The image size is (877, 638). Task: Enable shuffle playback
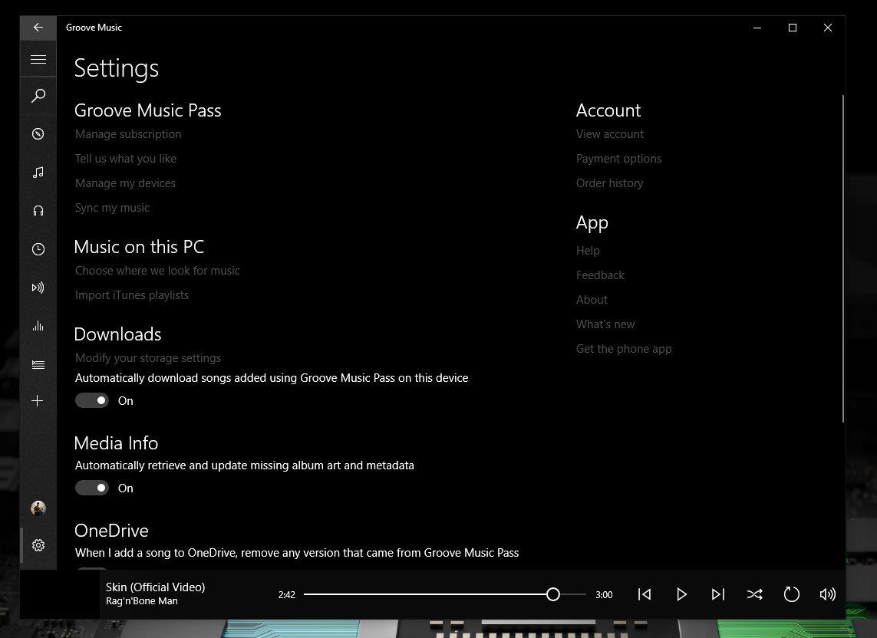pos(755,594)
